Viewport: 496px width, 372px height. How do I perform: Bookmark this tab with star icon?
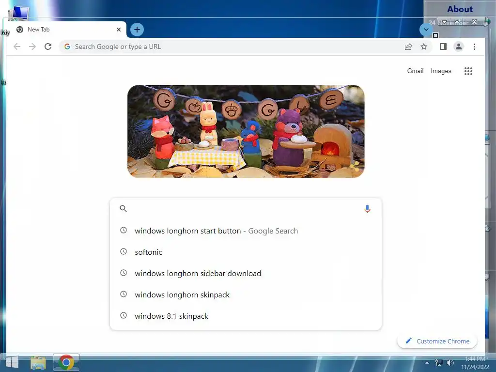(424, 47)
